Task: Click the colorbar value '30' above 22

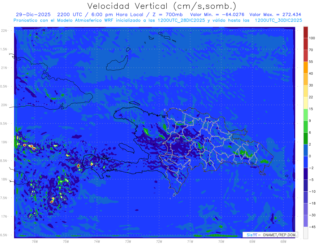Action: 311,85
